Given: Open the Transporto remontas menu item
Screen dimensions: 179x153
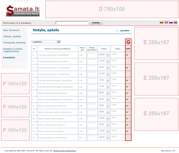Looking at the screenshot, I should [14, 43].
